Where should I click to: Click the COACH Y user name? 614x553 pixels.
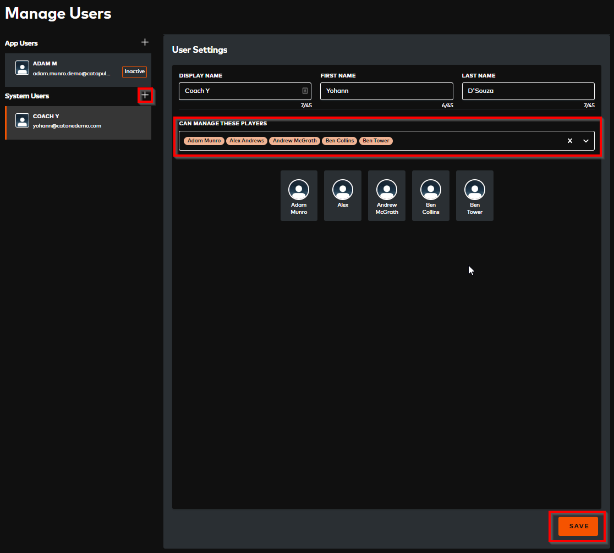point(46,116)
